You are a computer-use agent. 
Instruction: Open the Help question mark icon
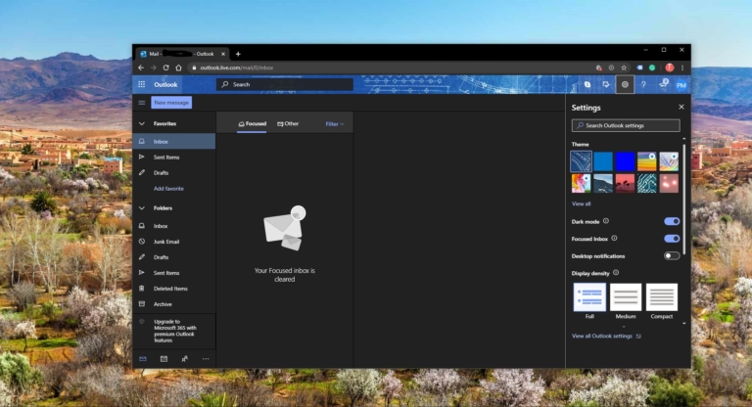643,84
